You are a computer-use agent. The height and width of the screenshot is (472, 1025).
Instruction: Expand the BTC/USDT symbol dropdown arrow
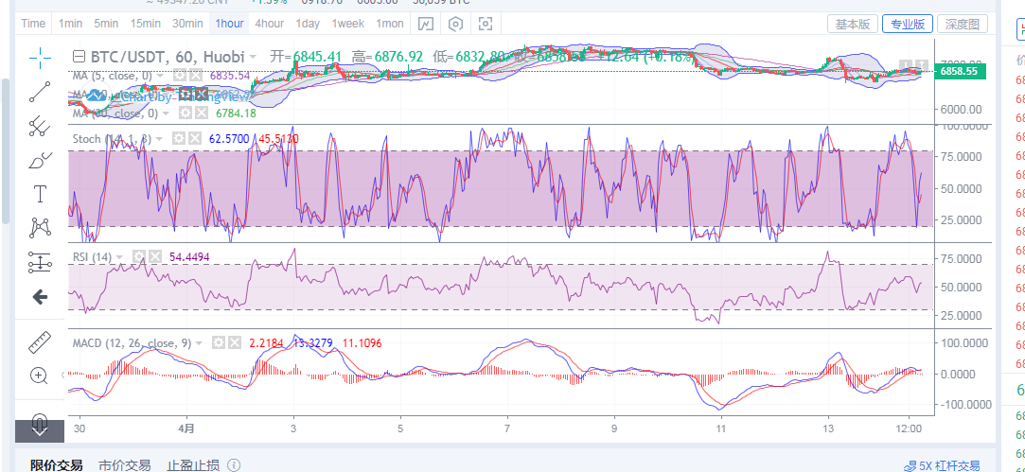click(x=253, y=57)
